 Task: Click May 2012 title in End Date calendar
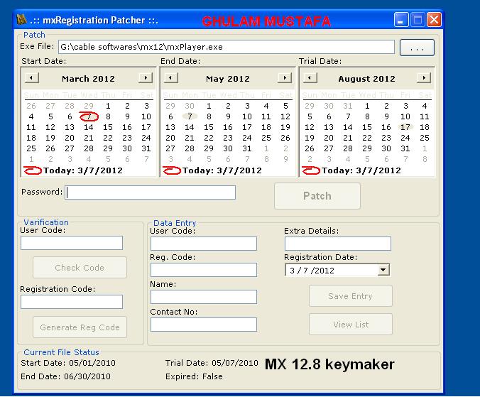228,79
